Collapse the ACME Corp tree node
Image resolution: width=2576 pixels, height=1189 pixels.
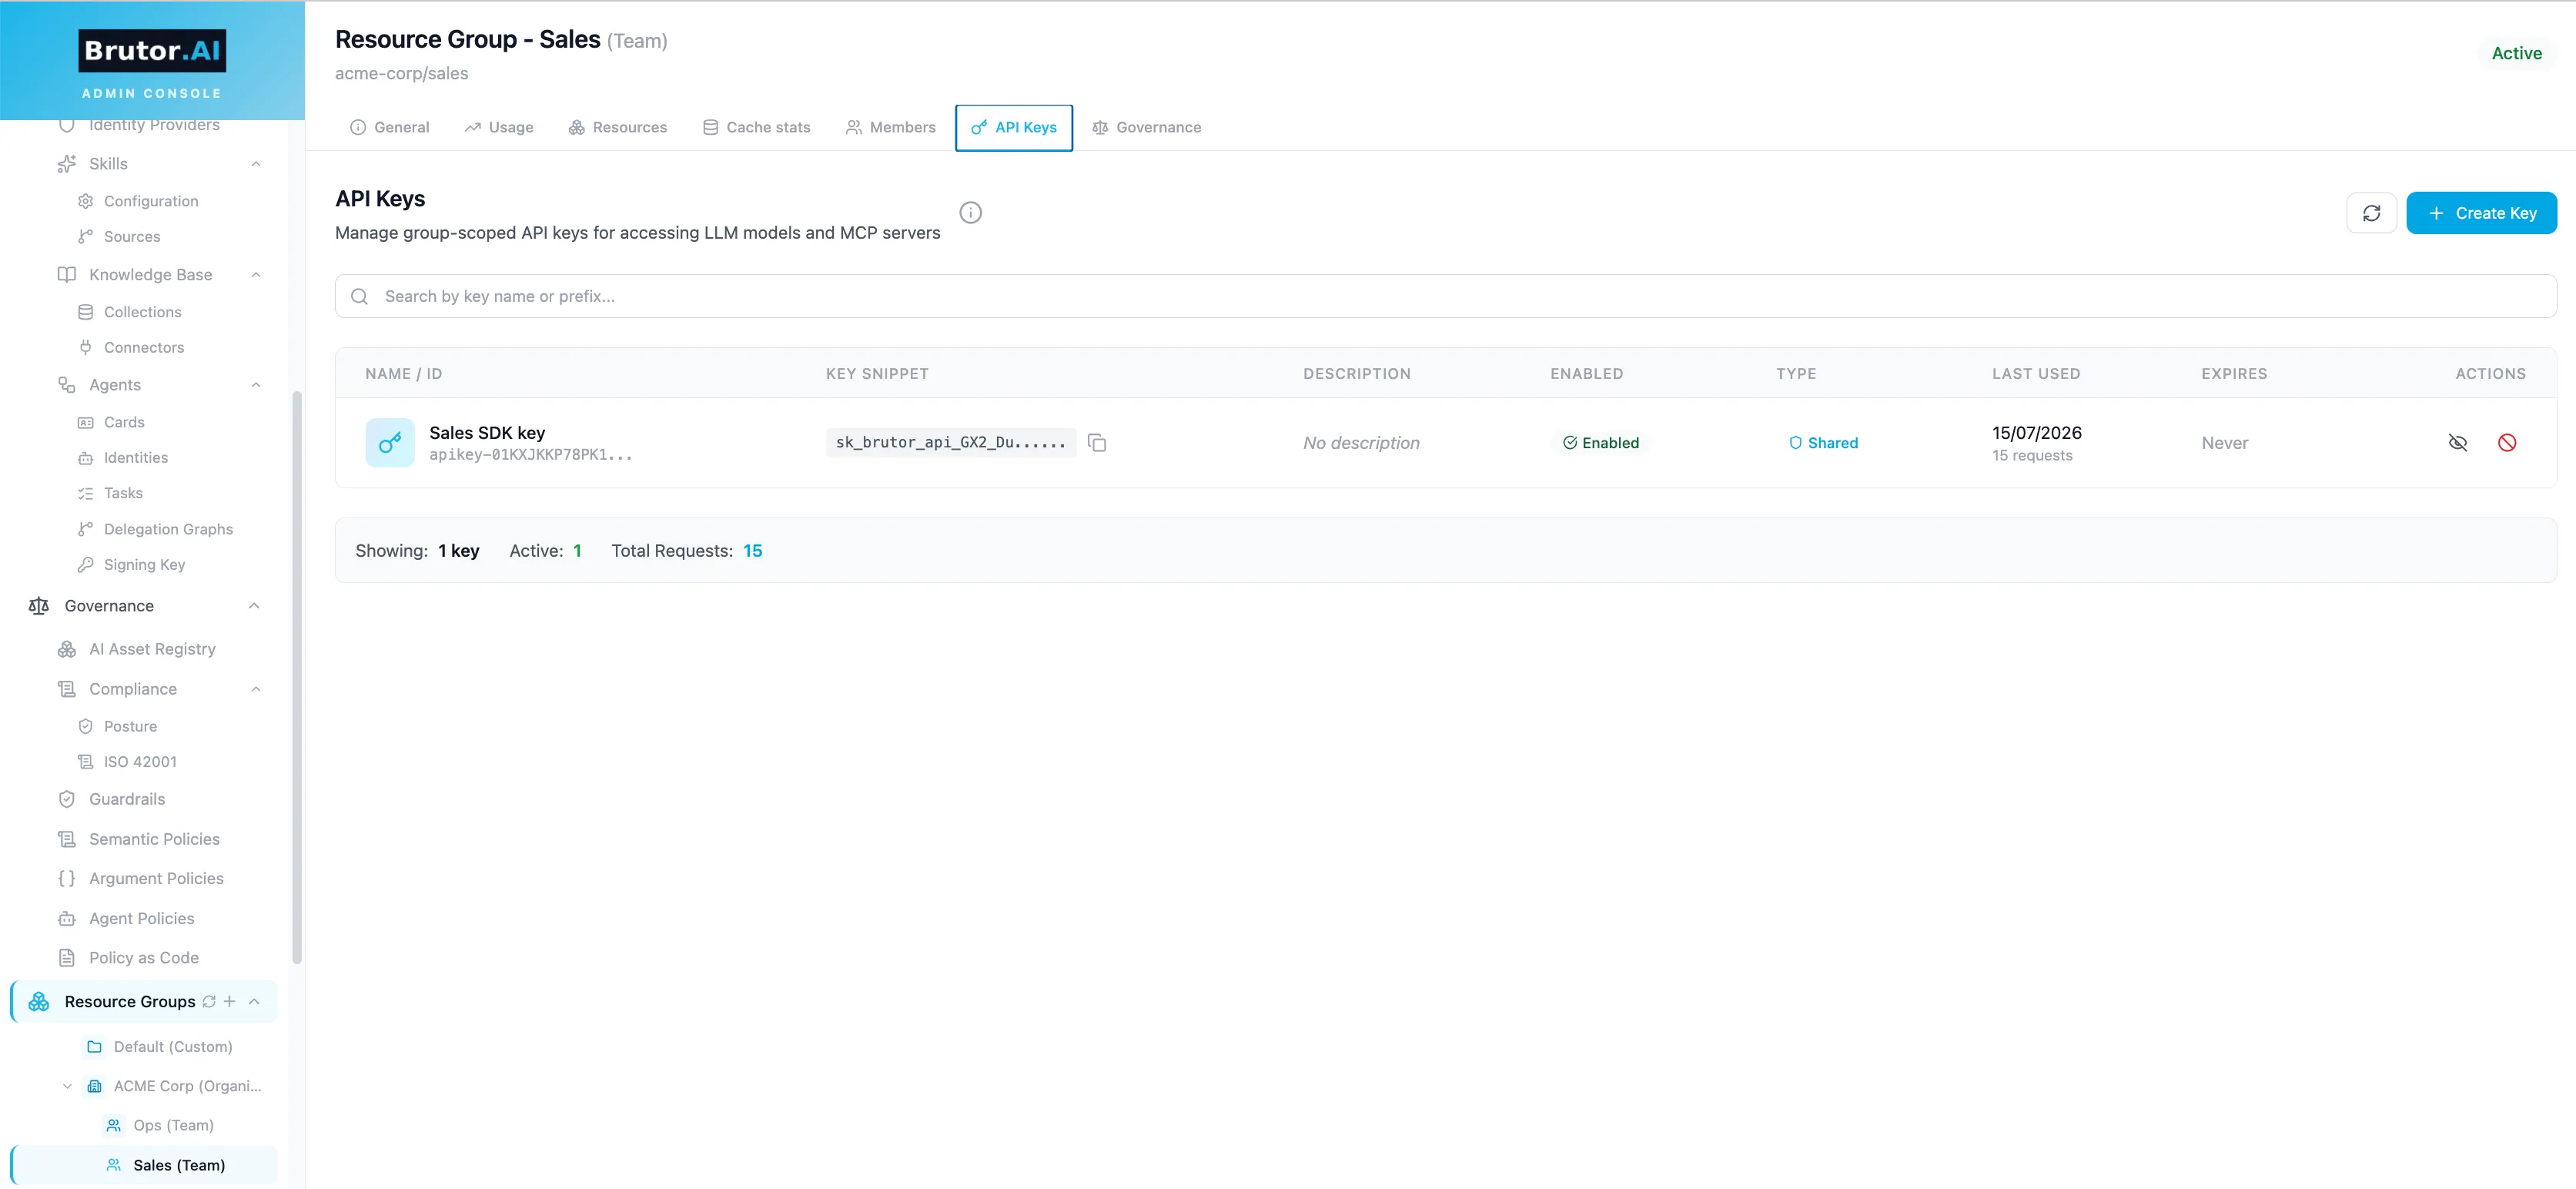(x=67, y=1086)
